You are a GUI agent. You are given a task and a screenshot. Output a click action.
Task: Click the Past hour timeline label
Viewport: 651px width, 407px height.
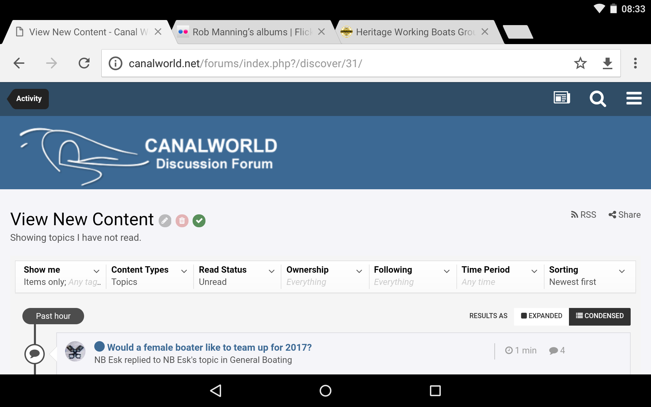[x=53, y=316]
